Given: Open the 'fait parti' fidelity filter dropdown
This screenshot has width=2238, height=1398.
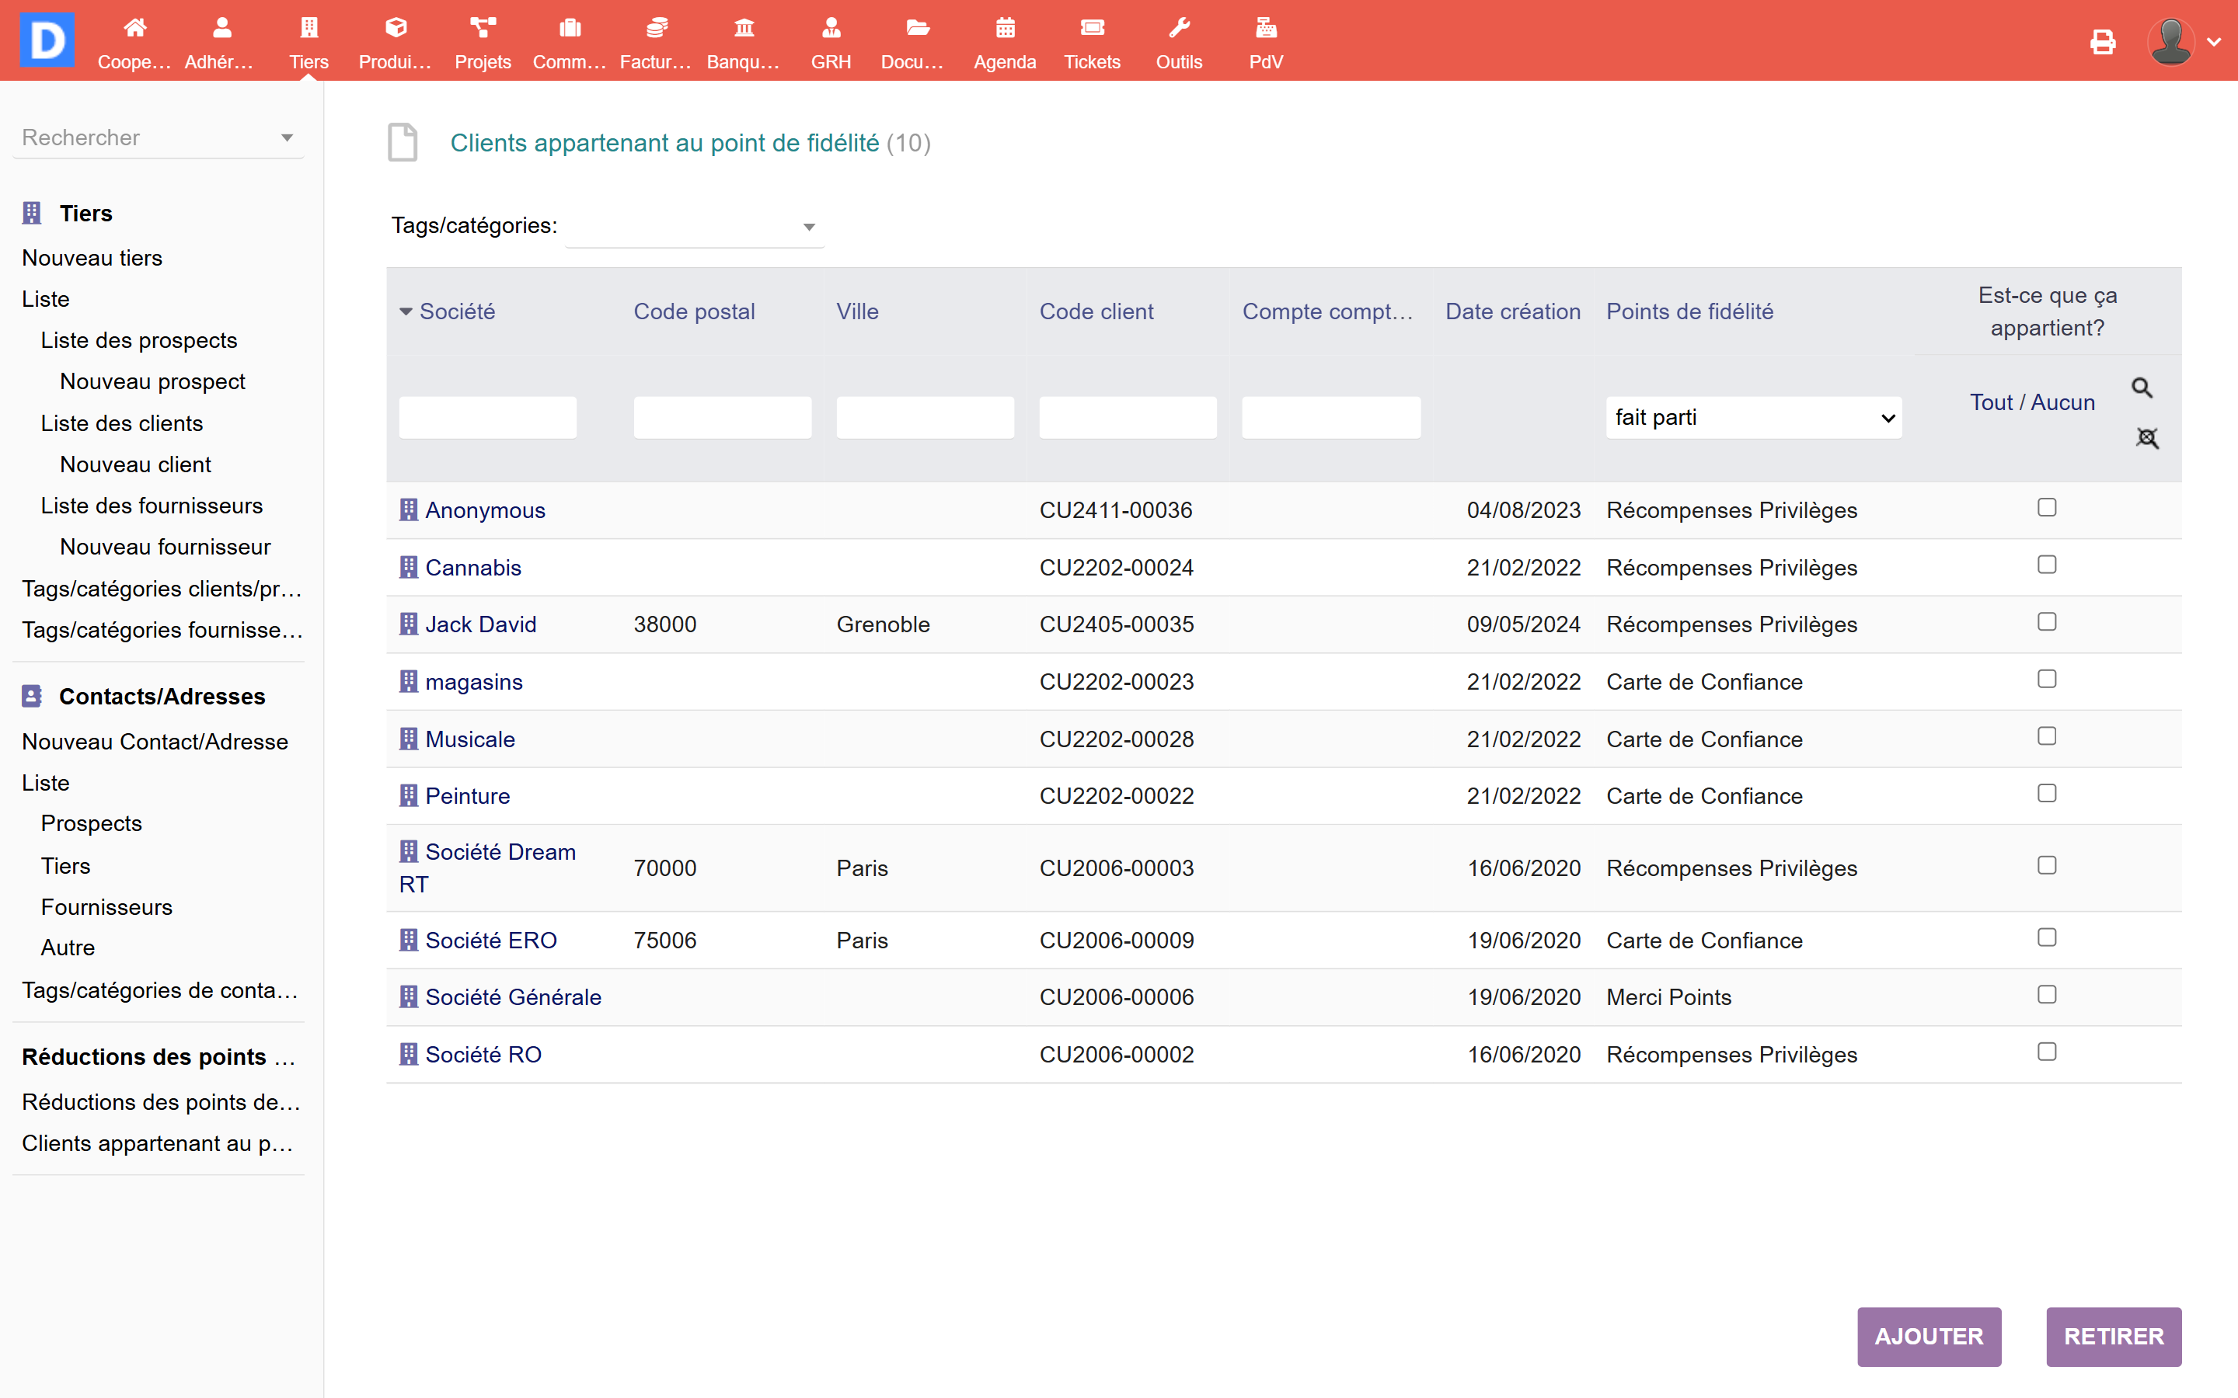Looking at the screenshot, I should [1752, 418].
